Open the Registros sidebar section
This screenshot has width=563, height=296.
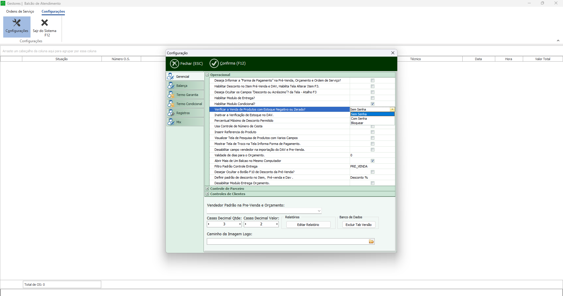(185, 113)
